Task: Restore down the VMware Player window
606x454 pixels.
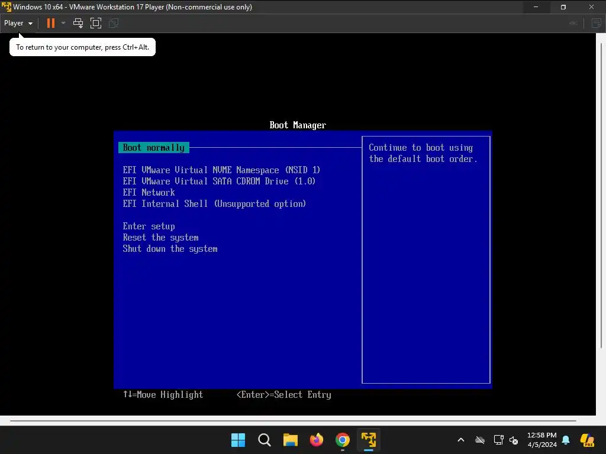Action: pyautogui.click(x=563, y=7)
